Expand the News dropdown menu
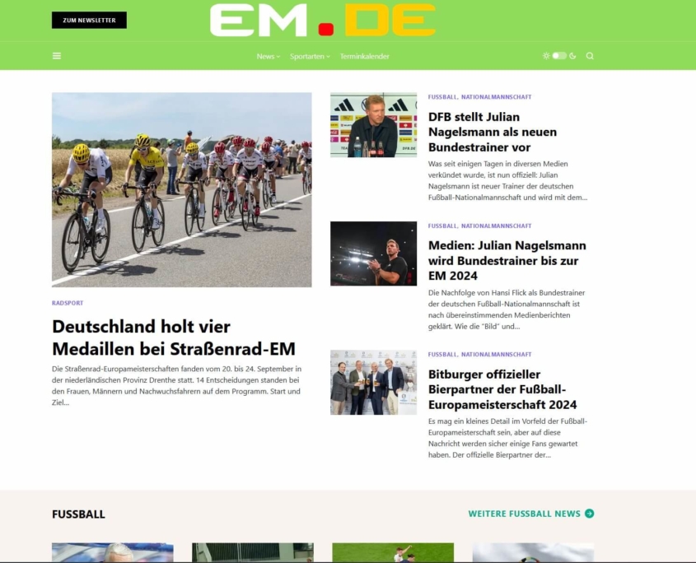This screenshot has height=563, width=696. (x=268, y=56)
